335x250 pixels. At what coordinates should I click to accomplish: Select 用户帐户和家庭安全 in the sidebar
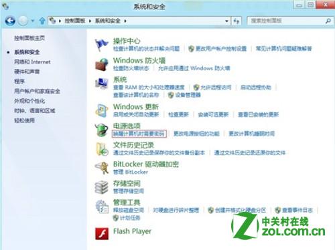[x=37, y=91]
